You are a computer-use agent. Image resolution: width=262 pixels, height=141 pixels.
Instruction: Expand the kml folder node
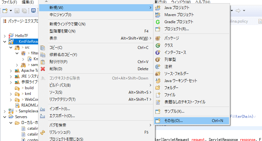(11, 94)
